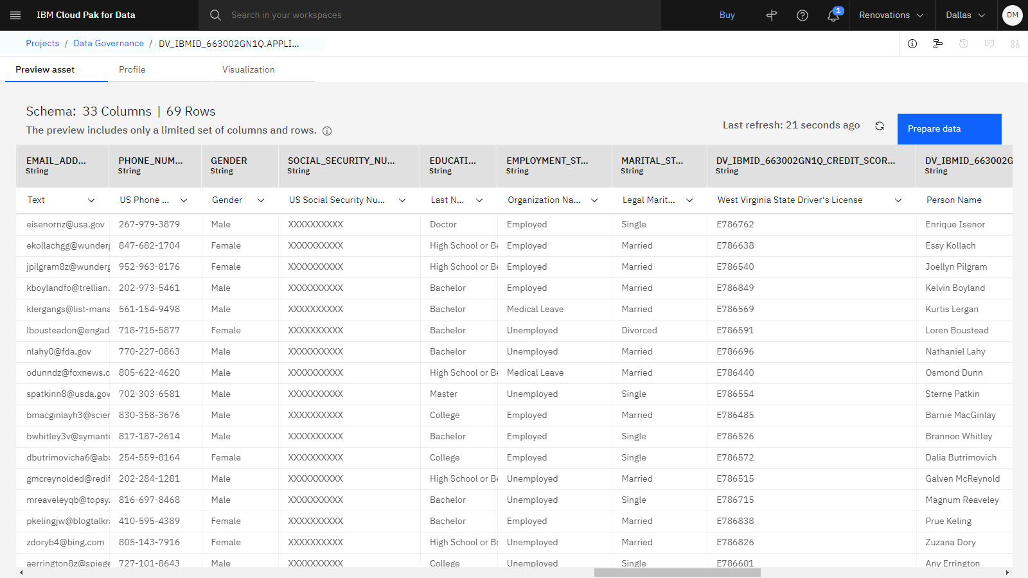
Task: Select phone cell 410-595-4389
Action: coord(149,521)
